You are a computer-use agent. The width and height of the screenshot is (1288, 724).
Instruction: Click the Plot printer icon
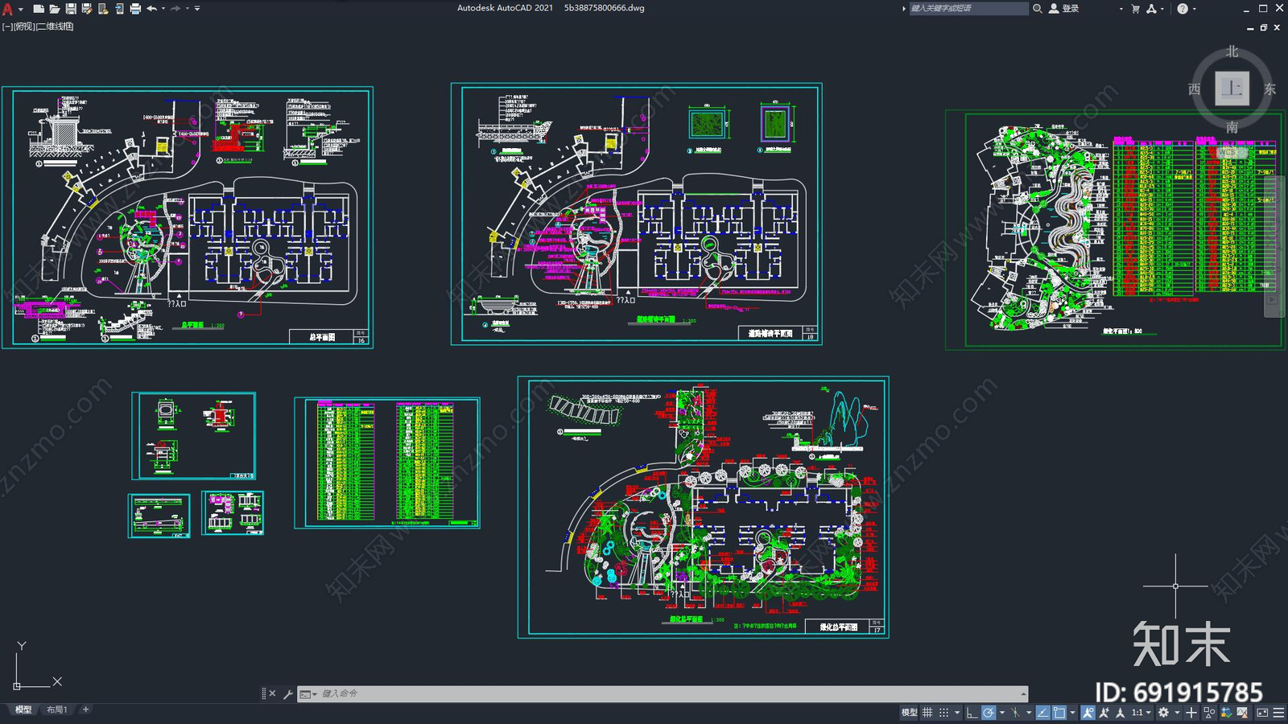click(135, 9)
